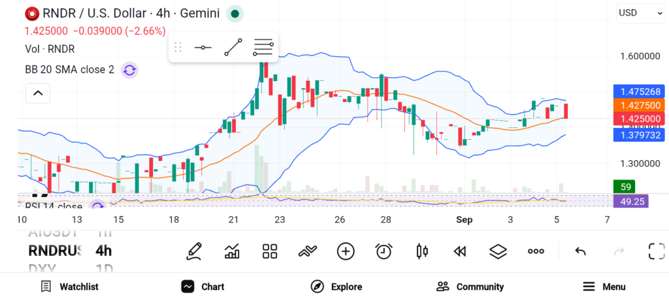Change chart type via candlestick icon
Viewport: 669px width, 301px height.
[421, 251]
